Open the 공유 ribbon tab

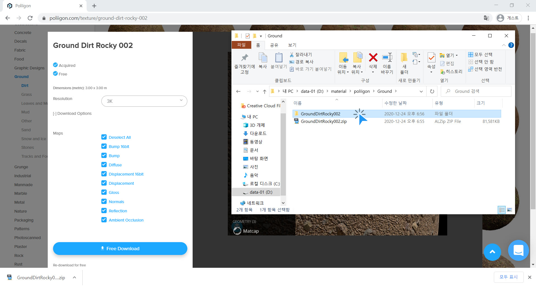pyautogui.click(x=274, y=45)
